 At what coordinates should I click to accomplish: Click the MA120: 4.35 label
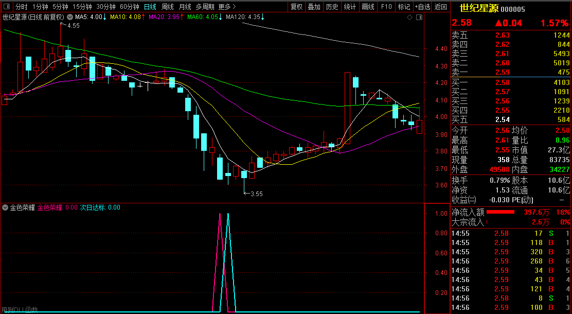[245, 17]
